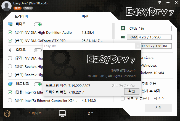Click 추출 전용 option label

(149, 84)
